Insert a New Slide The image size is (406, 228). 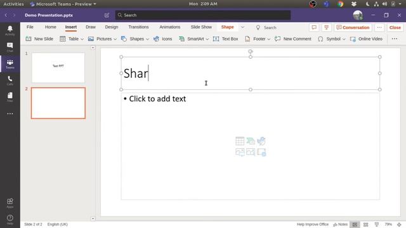tap(39, 39)
